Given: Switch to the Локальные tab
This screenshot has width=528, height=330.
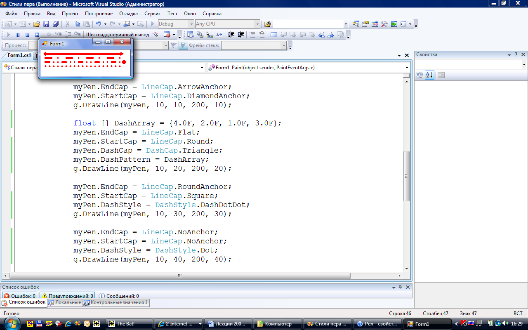Looking at the screenshot, I should coord(65,302).
